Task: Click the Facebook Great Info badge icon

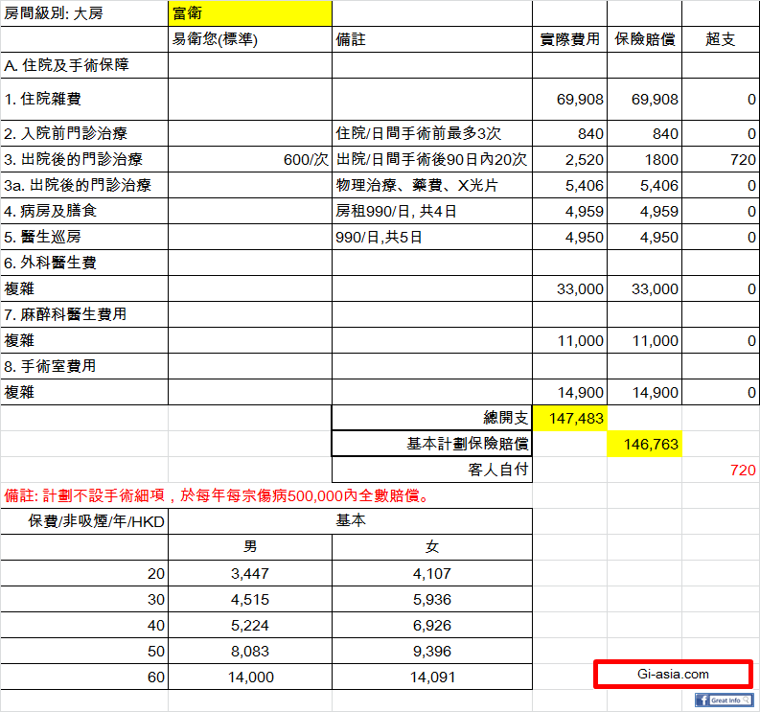Action: (x=724, y=700)
